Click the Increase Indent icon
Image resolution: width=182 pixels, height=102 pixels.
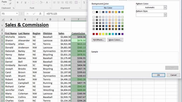coord(71,3)
